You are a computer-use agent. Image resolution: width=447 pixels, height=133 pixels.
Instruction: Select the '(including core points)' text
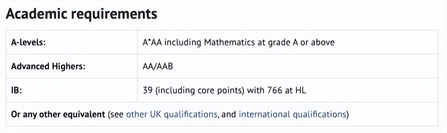pyautogui.click(x=200, y=91)
